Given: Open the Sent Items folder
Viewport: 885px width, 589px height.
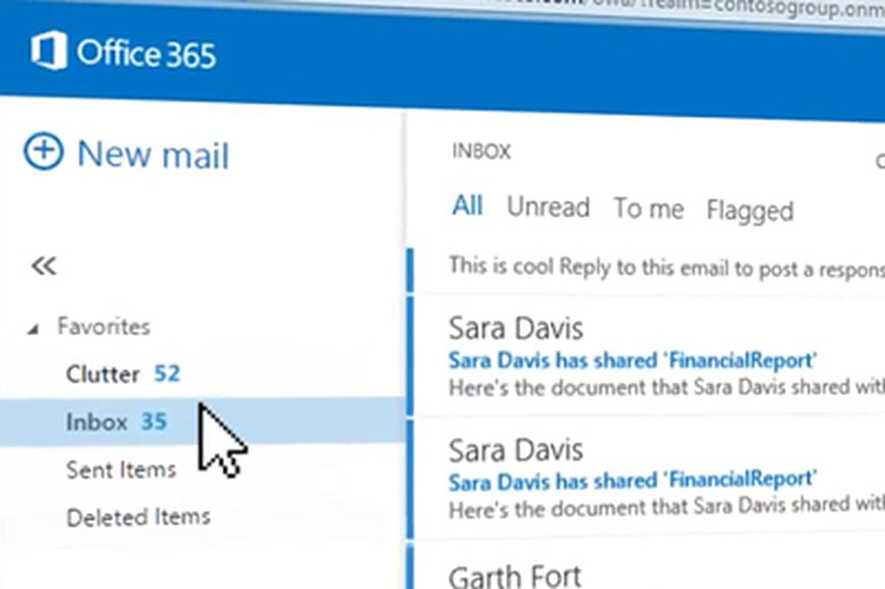Looking at the screenshot, I should click(x=121, y=470).
